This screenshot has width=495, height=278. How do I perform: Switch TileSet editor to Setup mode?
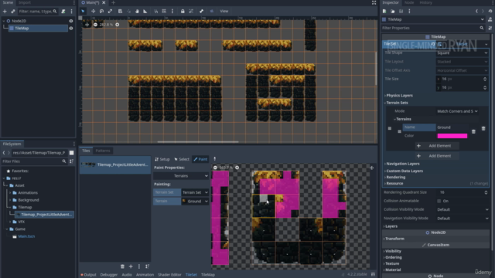162,159
